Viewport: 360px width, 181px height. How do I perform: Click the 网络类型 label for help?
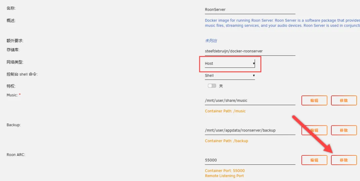click(15, 62)
